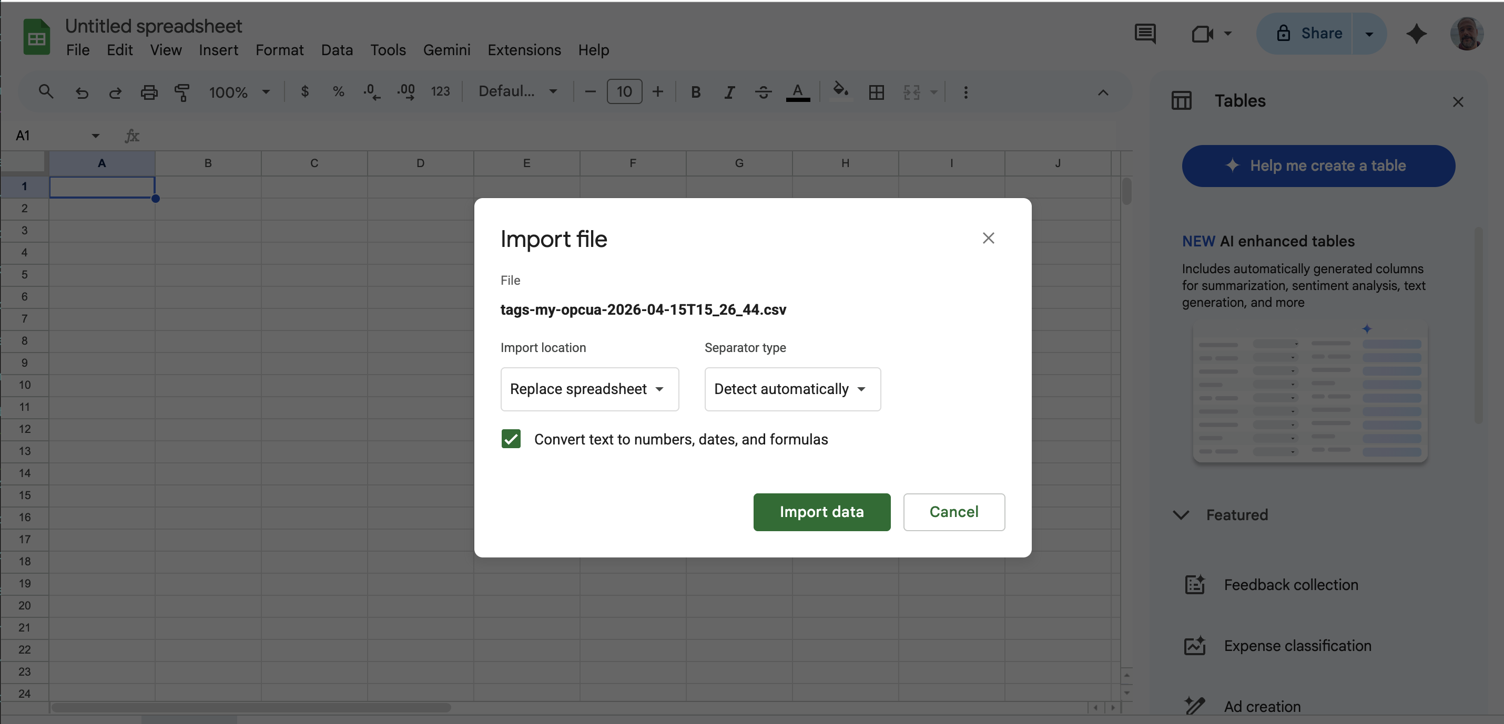Open the Detect automatically separator dropdown
This screenshot has width=1504, height=724.
coord(791,389)
